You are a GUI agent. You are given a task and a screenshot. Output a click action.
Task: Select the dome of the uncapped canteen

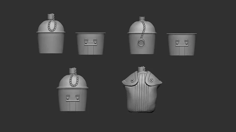tap(142, 27)
